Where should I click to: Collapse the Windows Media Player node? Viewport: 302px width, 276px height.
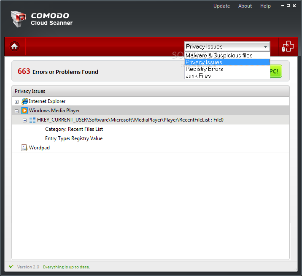17,111
